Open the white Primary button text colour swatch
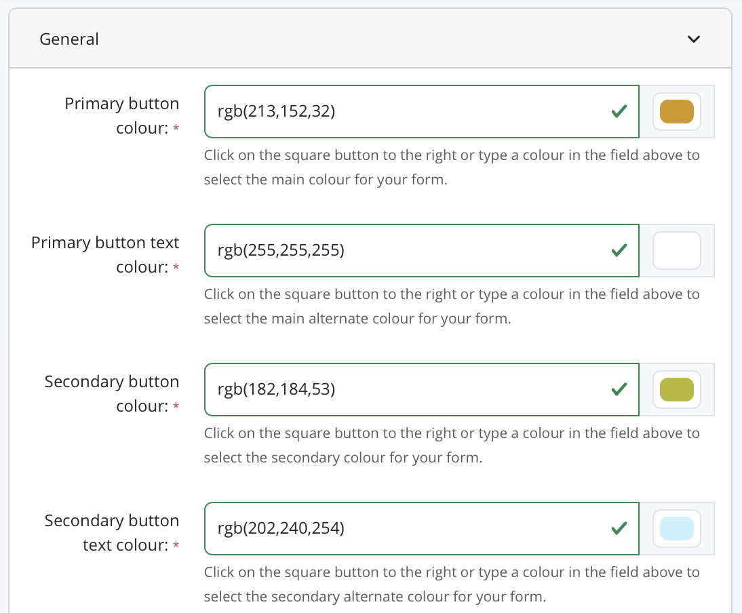The height and width of the screenshot is (613, 742). tap(676, 250)
